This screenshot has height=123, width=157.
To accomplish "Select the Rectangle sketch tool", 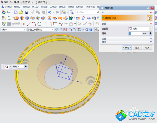I will pos(55,24).
